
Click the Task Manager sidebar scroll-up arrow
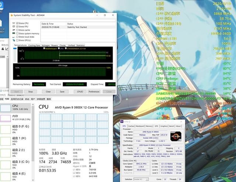(x=33, y=105)
